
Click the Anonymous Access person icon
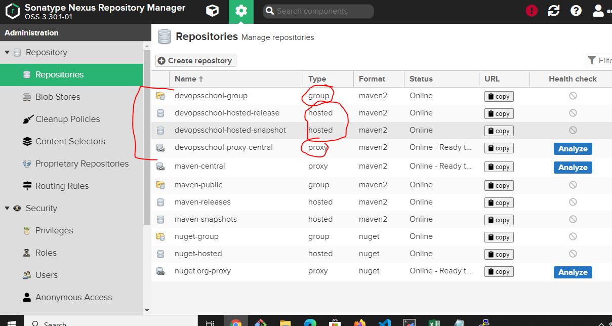[27, 297]
